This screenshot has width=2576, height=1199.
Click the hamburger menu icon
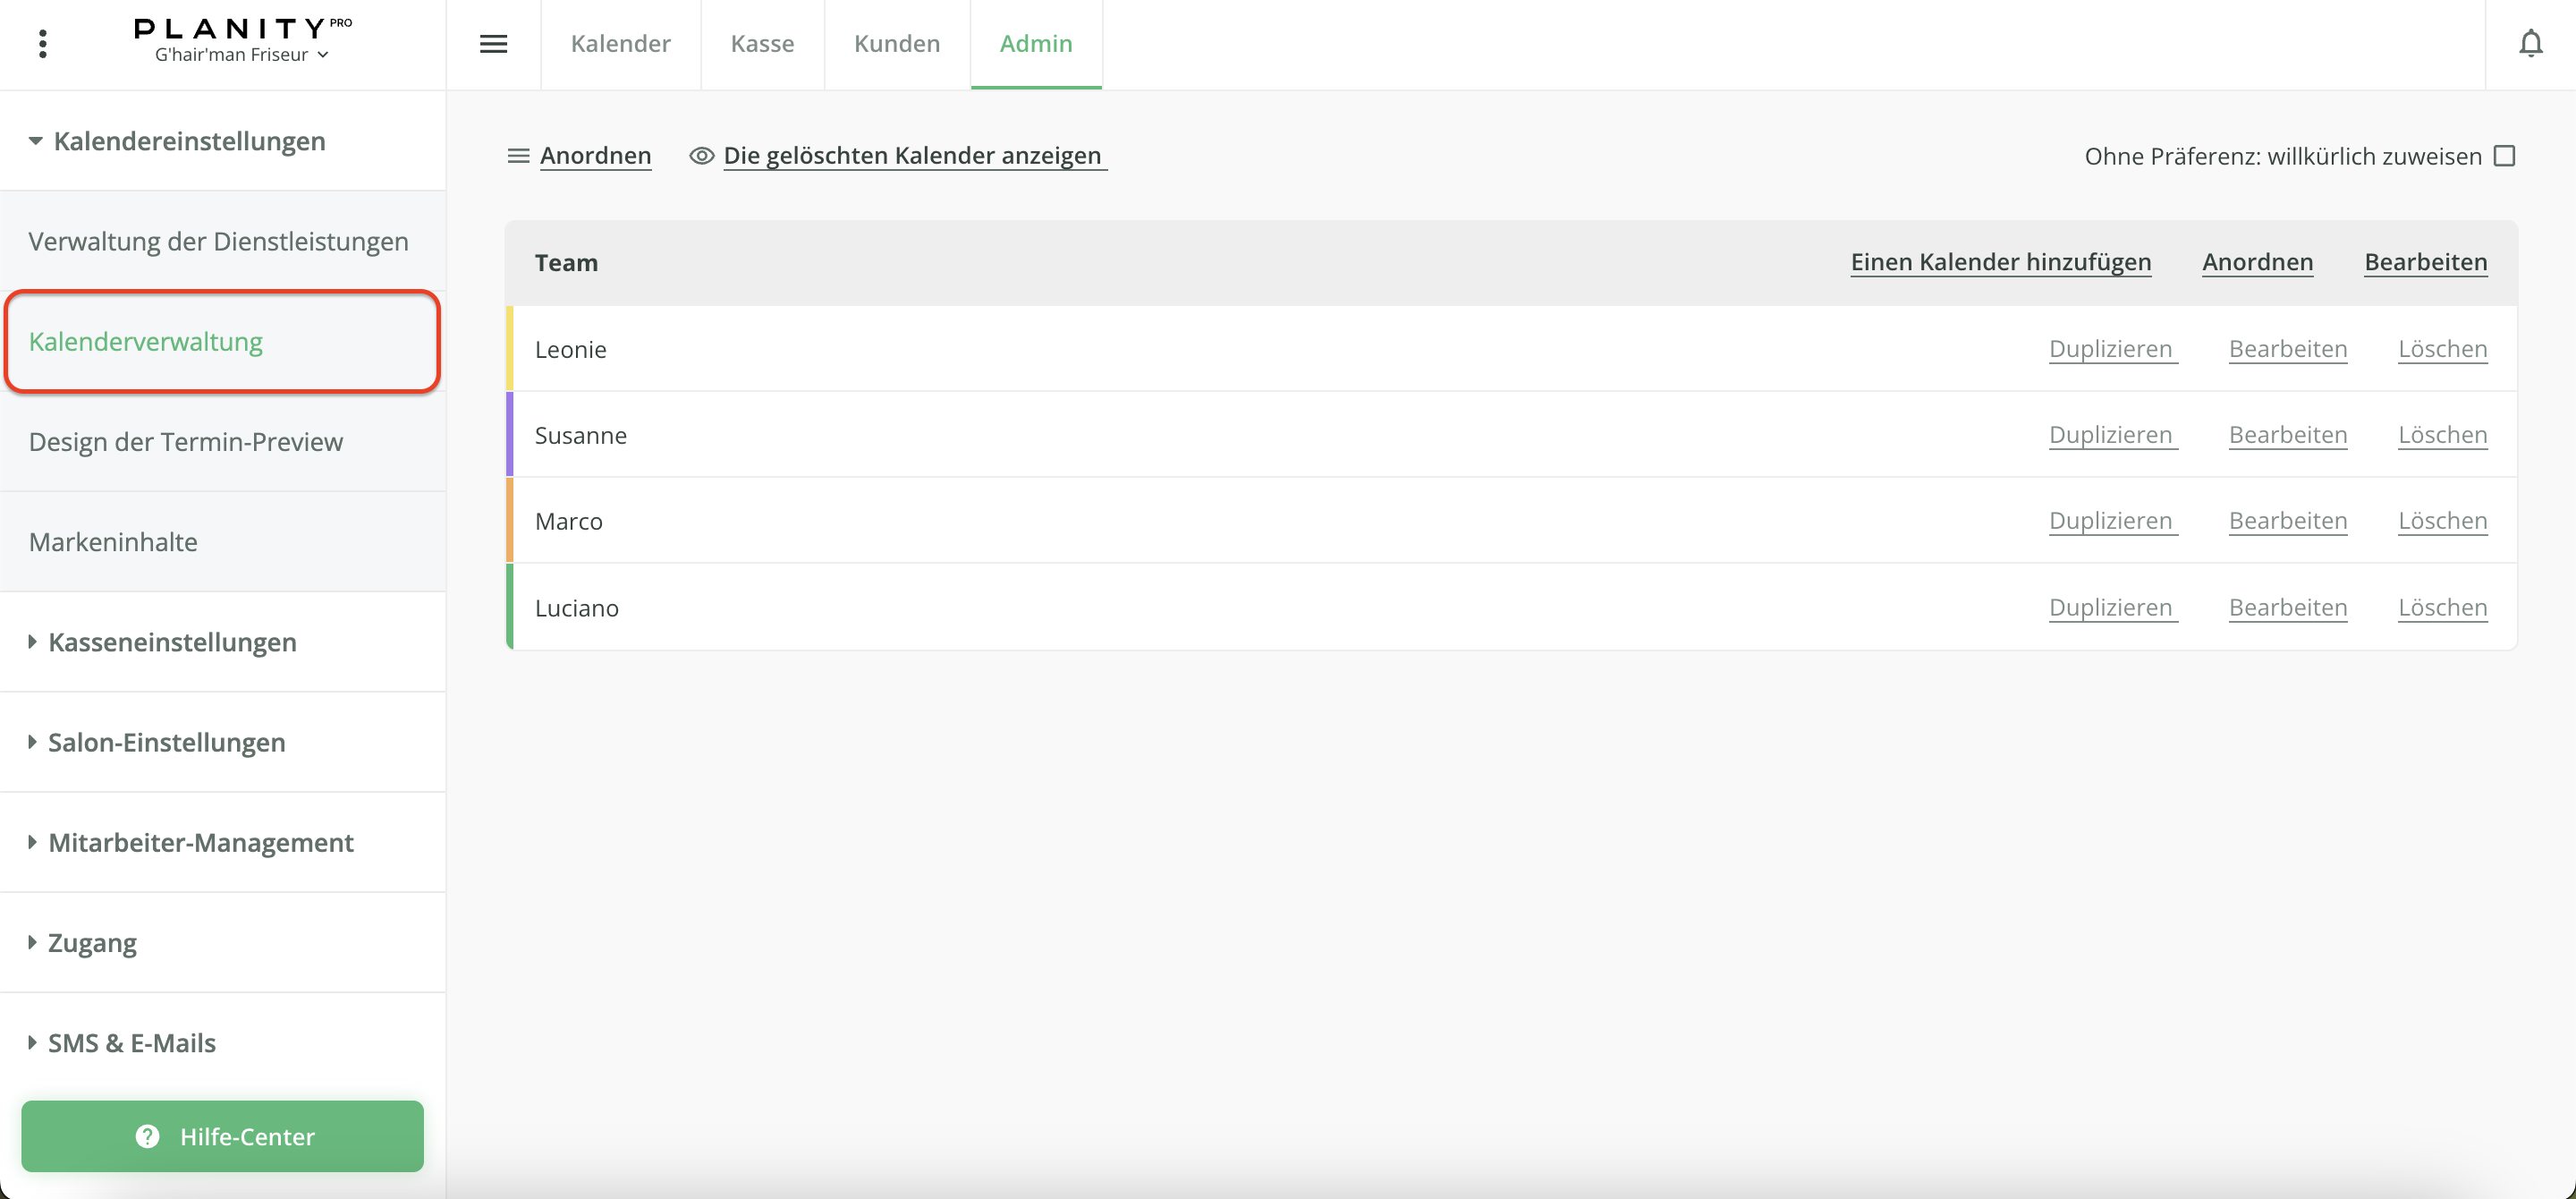coord(493,44)
